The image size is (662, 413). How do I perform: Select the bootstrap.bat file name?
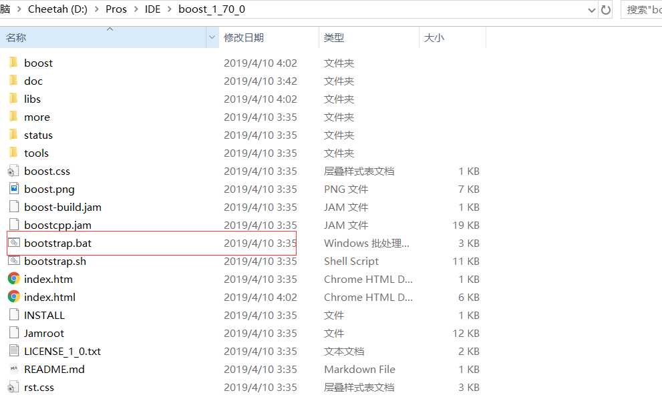[x=58, y=243]
